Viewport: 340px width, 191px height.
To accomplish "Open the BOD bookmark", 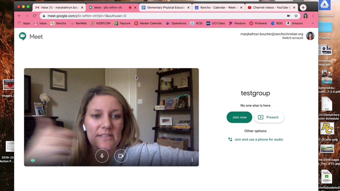I will (x=277, y=23).
